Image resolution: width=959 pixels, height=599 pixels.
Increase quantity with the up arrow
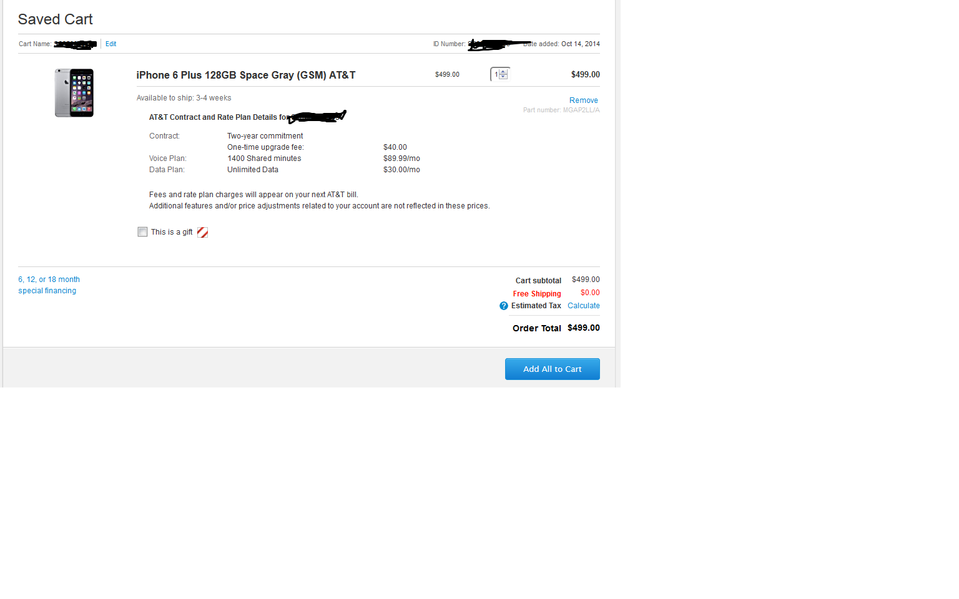click(x=503, y=72)
